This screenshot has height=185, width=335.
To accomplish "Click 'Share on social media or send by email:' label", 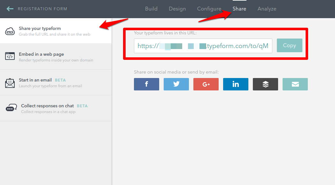I will point(176,72).
